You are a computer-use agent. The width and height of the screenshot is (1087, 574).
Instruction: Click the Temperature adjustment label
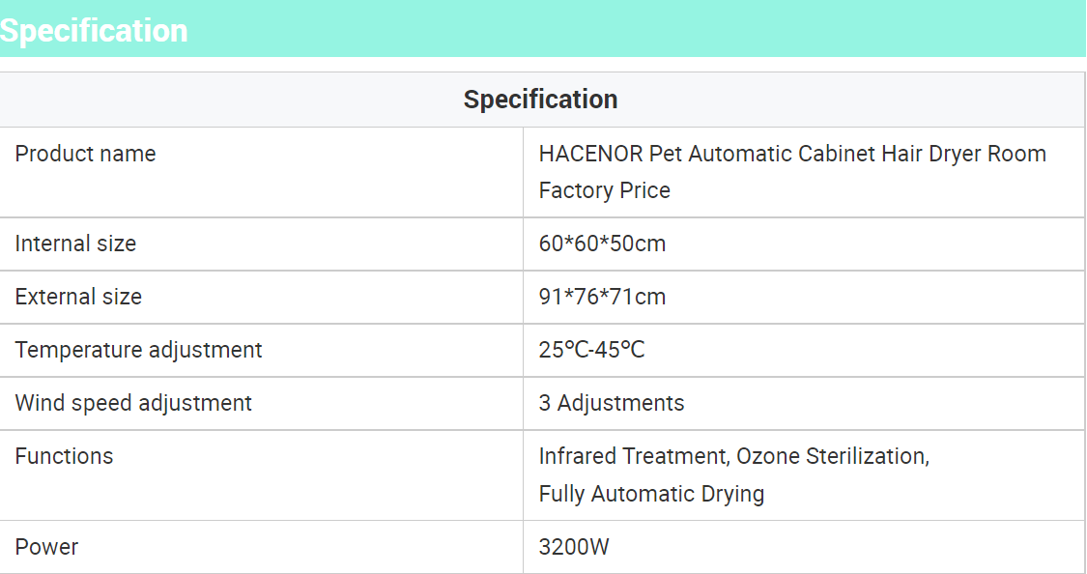(x=138, y=350)
